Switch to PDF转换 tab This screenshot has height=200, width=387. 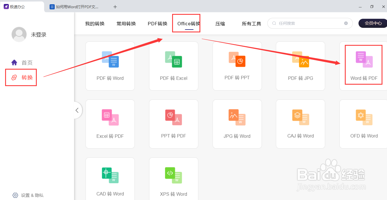tap(158, 24)
